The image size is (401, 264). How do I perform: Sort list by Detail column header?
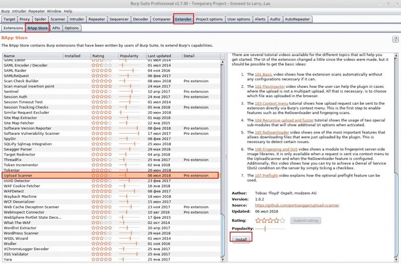(201, 56)
